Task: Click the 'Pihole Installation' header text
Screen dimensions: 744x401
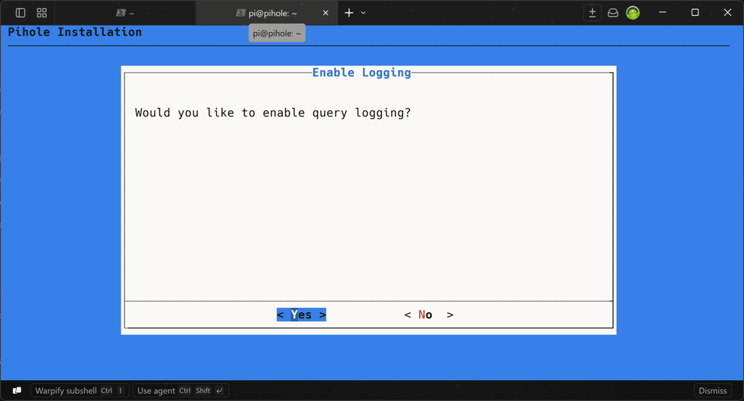Action: [x=75, y=32]
